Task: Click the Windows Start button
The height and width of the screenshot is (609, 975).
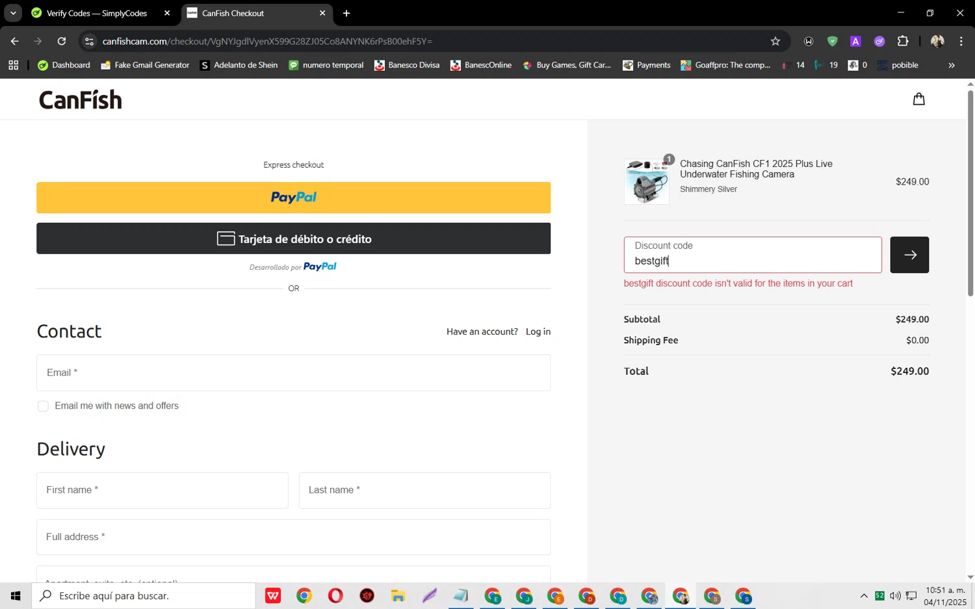Action: click(x=16, y=595)
